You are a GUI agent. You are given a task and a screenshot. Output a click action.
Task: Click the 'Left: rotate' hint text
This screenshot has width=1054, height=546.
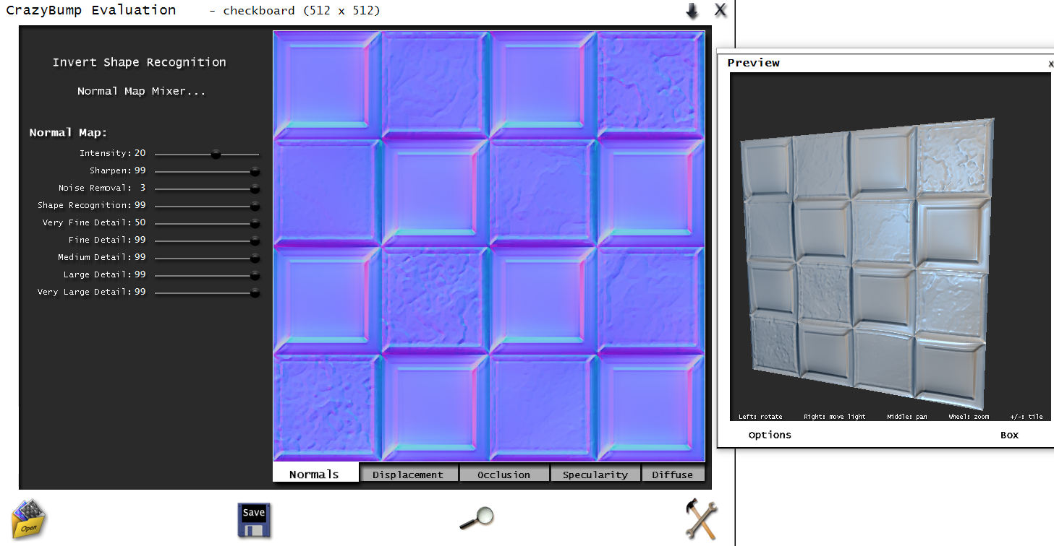click(x=760, y=417)
